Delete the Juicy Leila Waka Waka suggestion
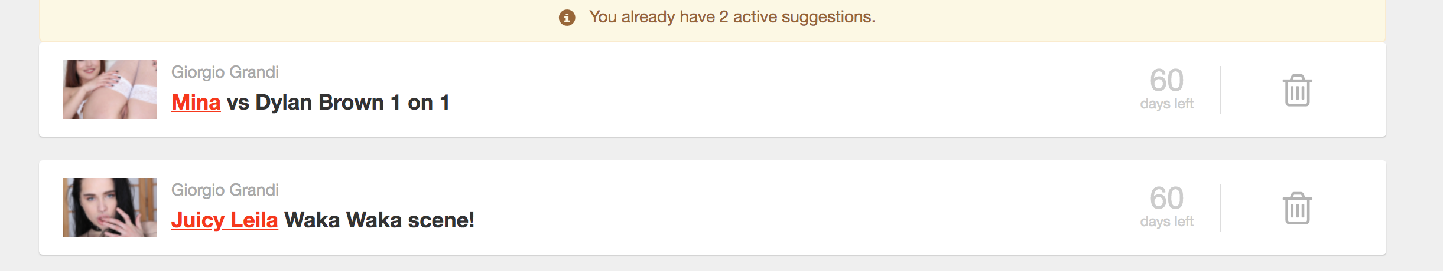Image resolution: width=1443 pixels, height=271 pixels. 1297,209
